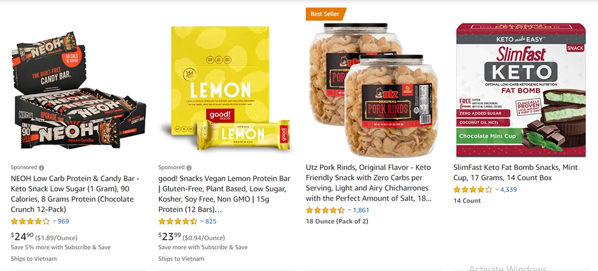598x271 pixels.
Task: Click the $24.90 price of NEOH bars
Action: coord(22,237)
